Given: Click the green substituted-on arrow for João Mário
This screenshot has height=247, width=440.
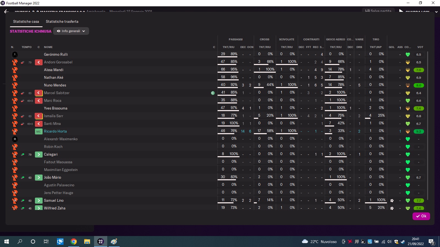Looking at the screenshot, I should [x=38, y=178].
